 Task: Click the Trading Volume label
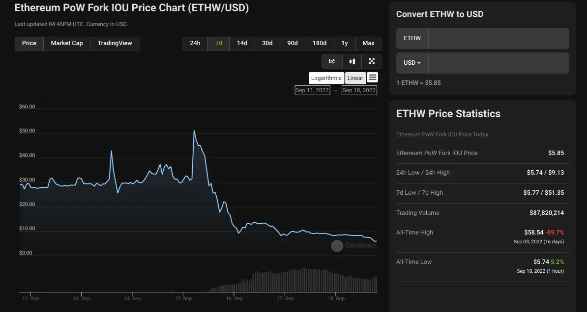tap(418, 213)
